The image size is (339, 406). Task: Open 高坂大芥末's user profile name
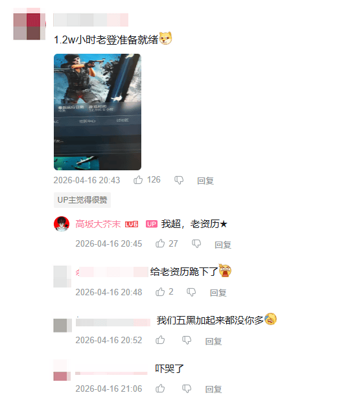98,224
